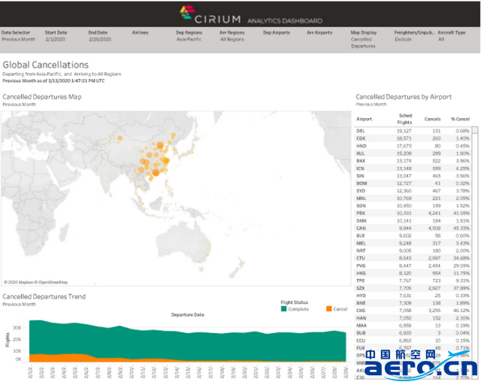Select the ICN airport row

pyautogui.click(x=413, y=168)
